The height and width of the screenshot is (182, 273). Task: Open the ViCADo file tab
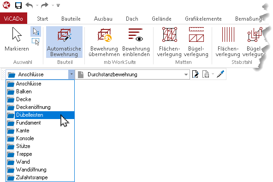(x=13, y=18)
